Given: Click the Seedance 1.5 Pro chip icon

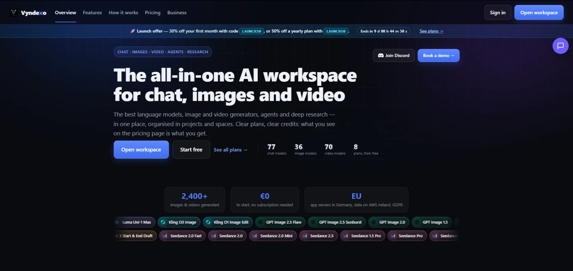Looking at the screenshot, I should (346, 236).
